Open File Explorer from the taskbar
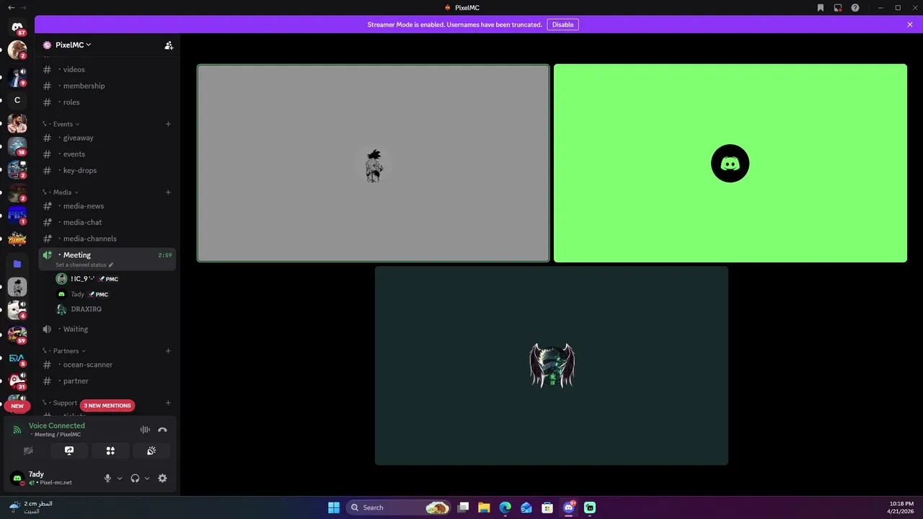Screen dimensions: 923x519 tap(484, 507)
